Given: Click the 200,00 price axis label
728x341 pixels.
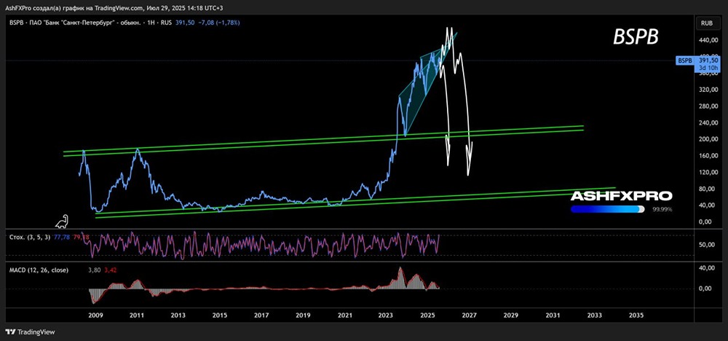Looking at the screenshot, I should (708, 139).
